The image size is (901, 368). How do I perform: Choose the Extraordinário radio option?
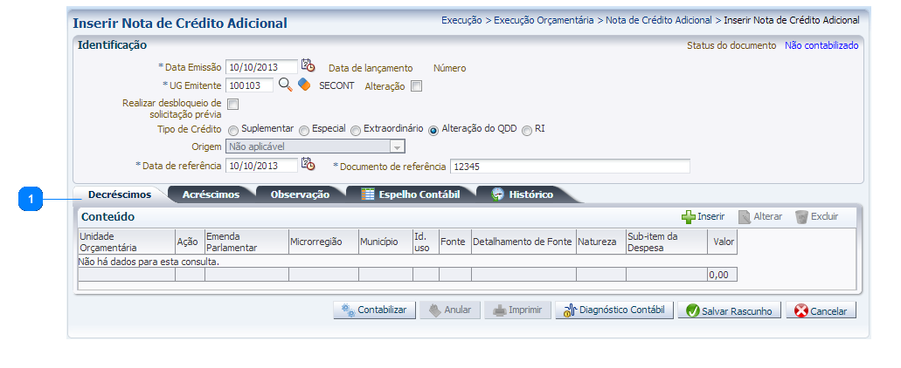click(356, 130)
